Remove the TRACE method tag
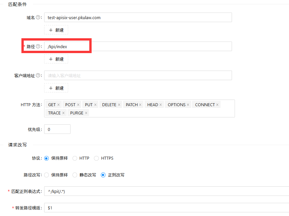Image resolution: width=289 pixels, height=216 pixels. coord(63,113)
